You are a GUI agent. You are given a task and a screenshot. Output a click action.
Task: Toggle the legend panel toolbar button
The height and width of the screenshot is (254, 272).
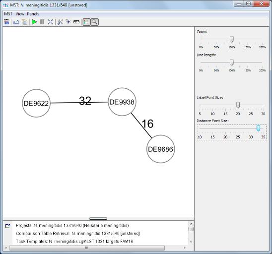click(x=86, y=22)
